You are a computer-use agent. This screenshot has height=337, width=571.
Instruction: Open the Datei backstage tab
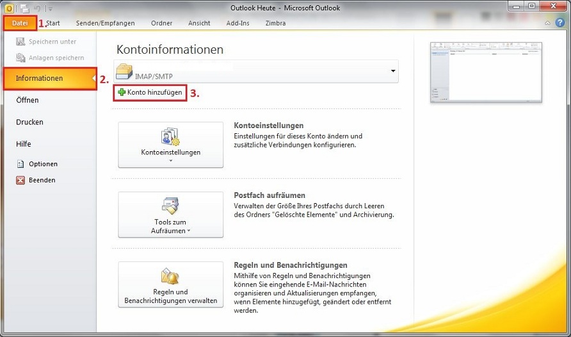20,23
